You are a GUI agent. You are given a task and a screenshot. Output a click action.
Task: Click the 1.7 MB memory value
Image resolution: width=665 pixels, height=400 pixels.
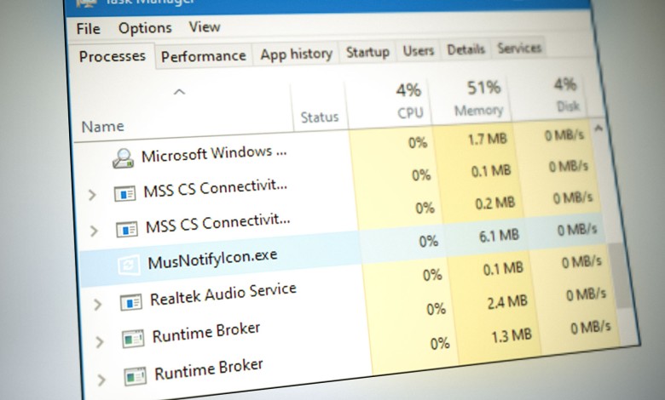pyautogui.click(x=488, y=139)
